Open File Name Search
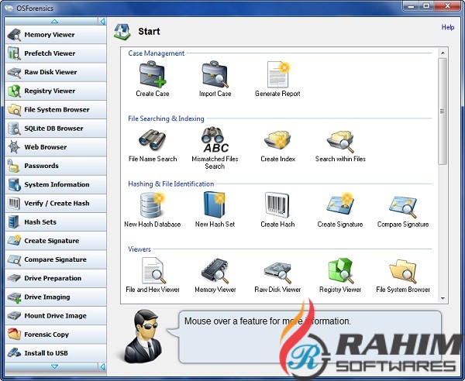This screenshot has width=465, height=381. (x=153, y=145)
